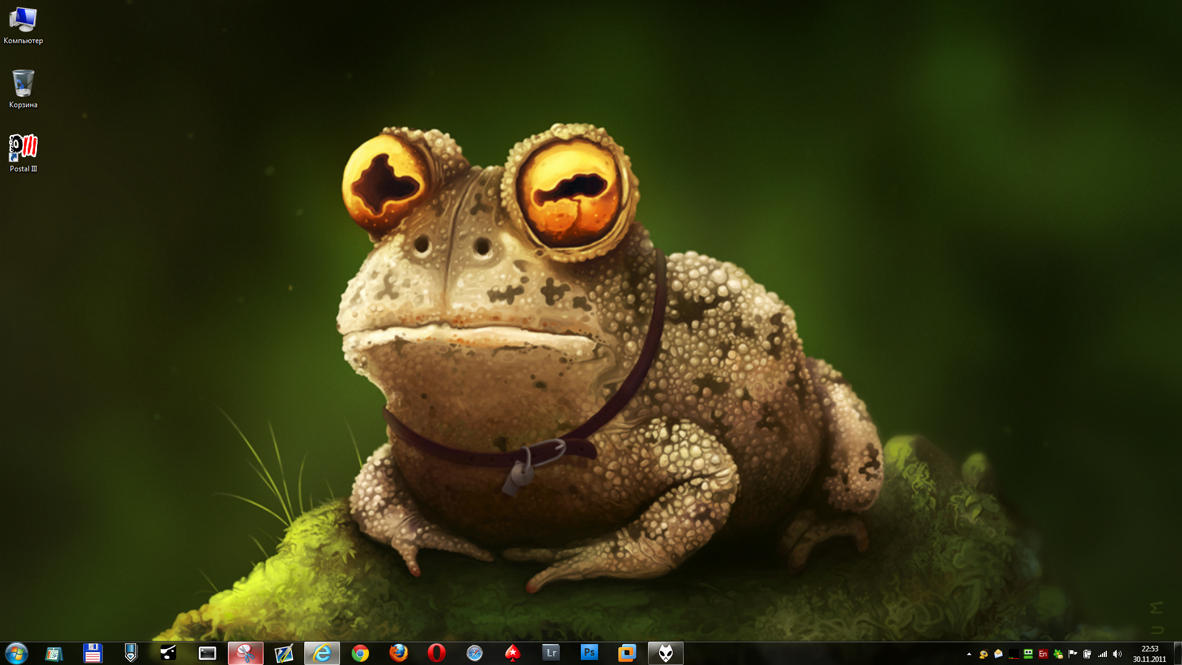Open the Компьютер desktop icon
The image size is (1182, 665).
pos(23,26)
